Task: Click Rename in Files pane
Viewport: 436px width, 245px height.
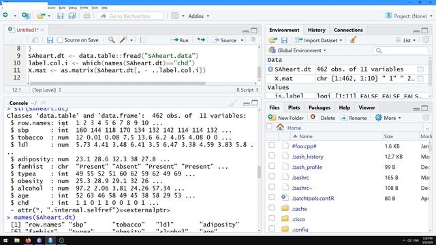Action: coord(354,118)
